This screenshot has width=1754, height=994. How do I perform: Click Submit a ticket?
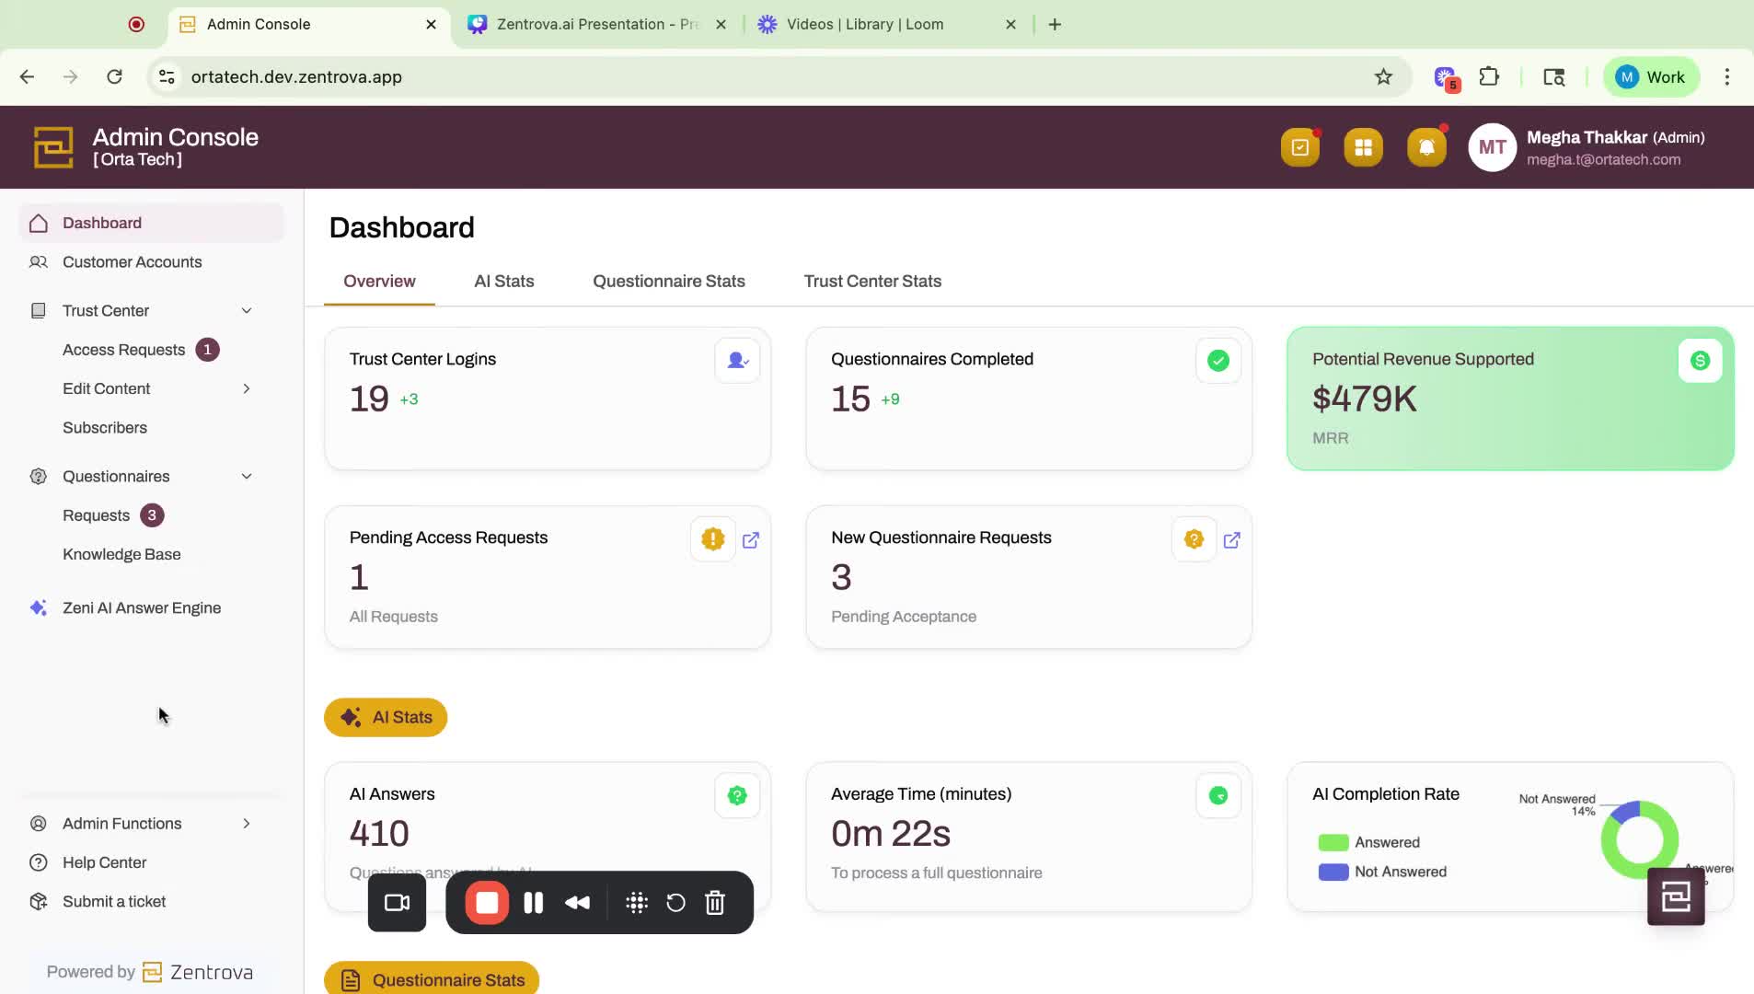coord(114,902)
